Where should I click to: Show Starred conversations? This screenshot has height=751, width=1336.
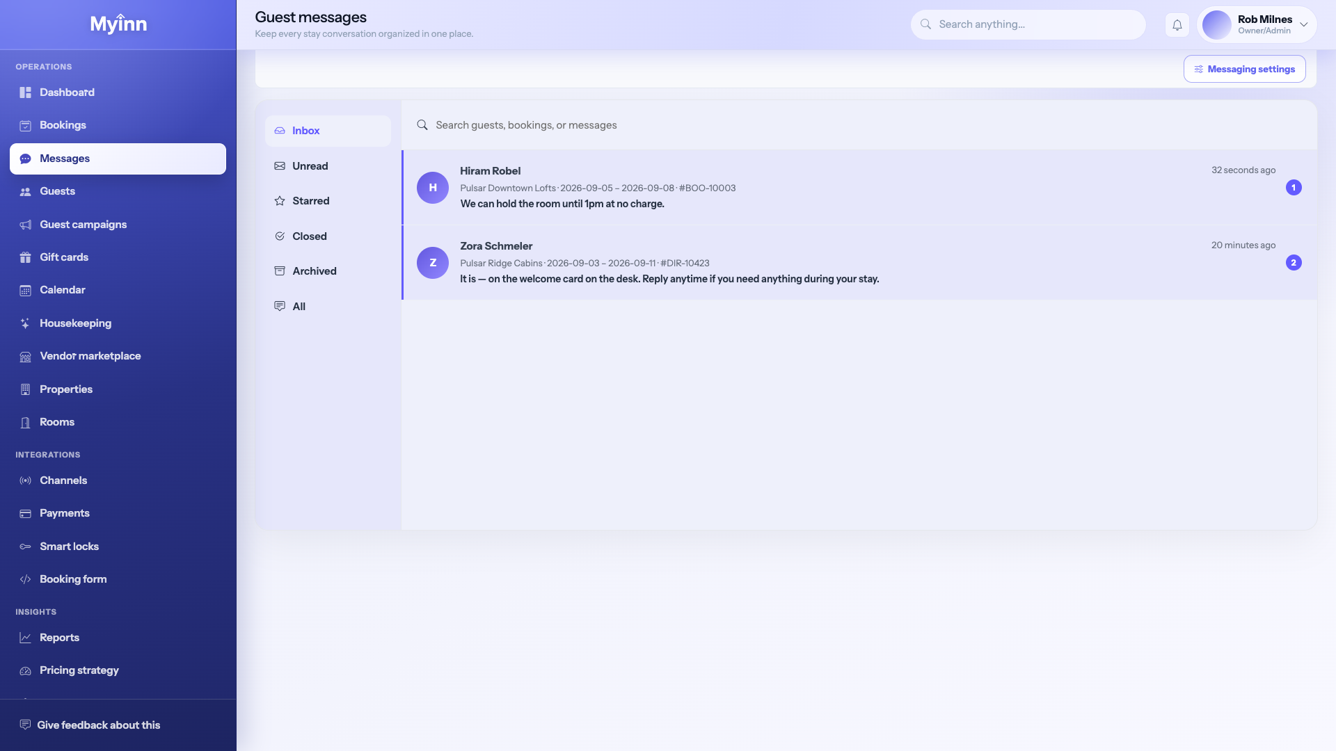(x=328, y=201)
